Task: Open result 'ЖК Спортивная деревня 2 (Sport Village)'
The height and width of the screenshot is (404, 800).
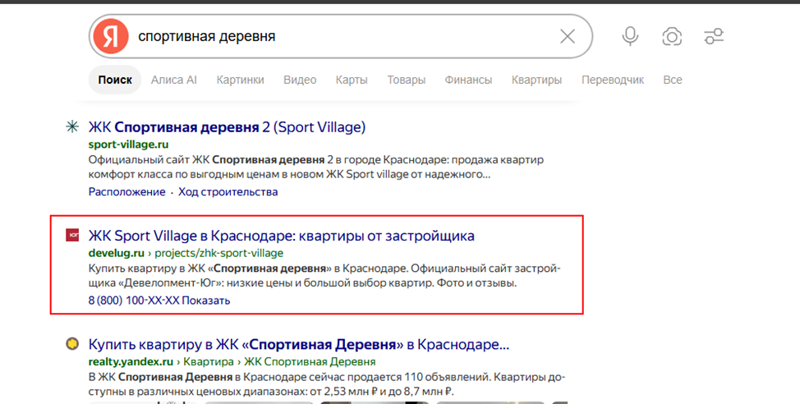Action: point(227,127)
